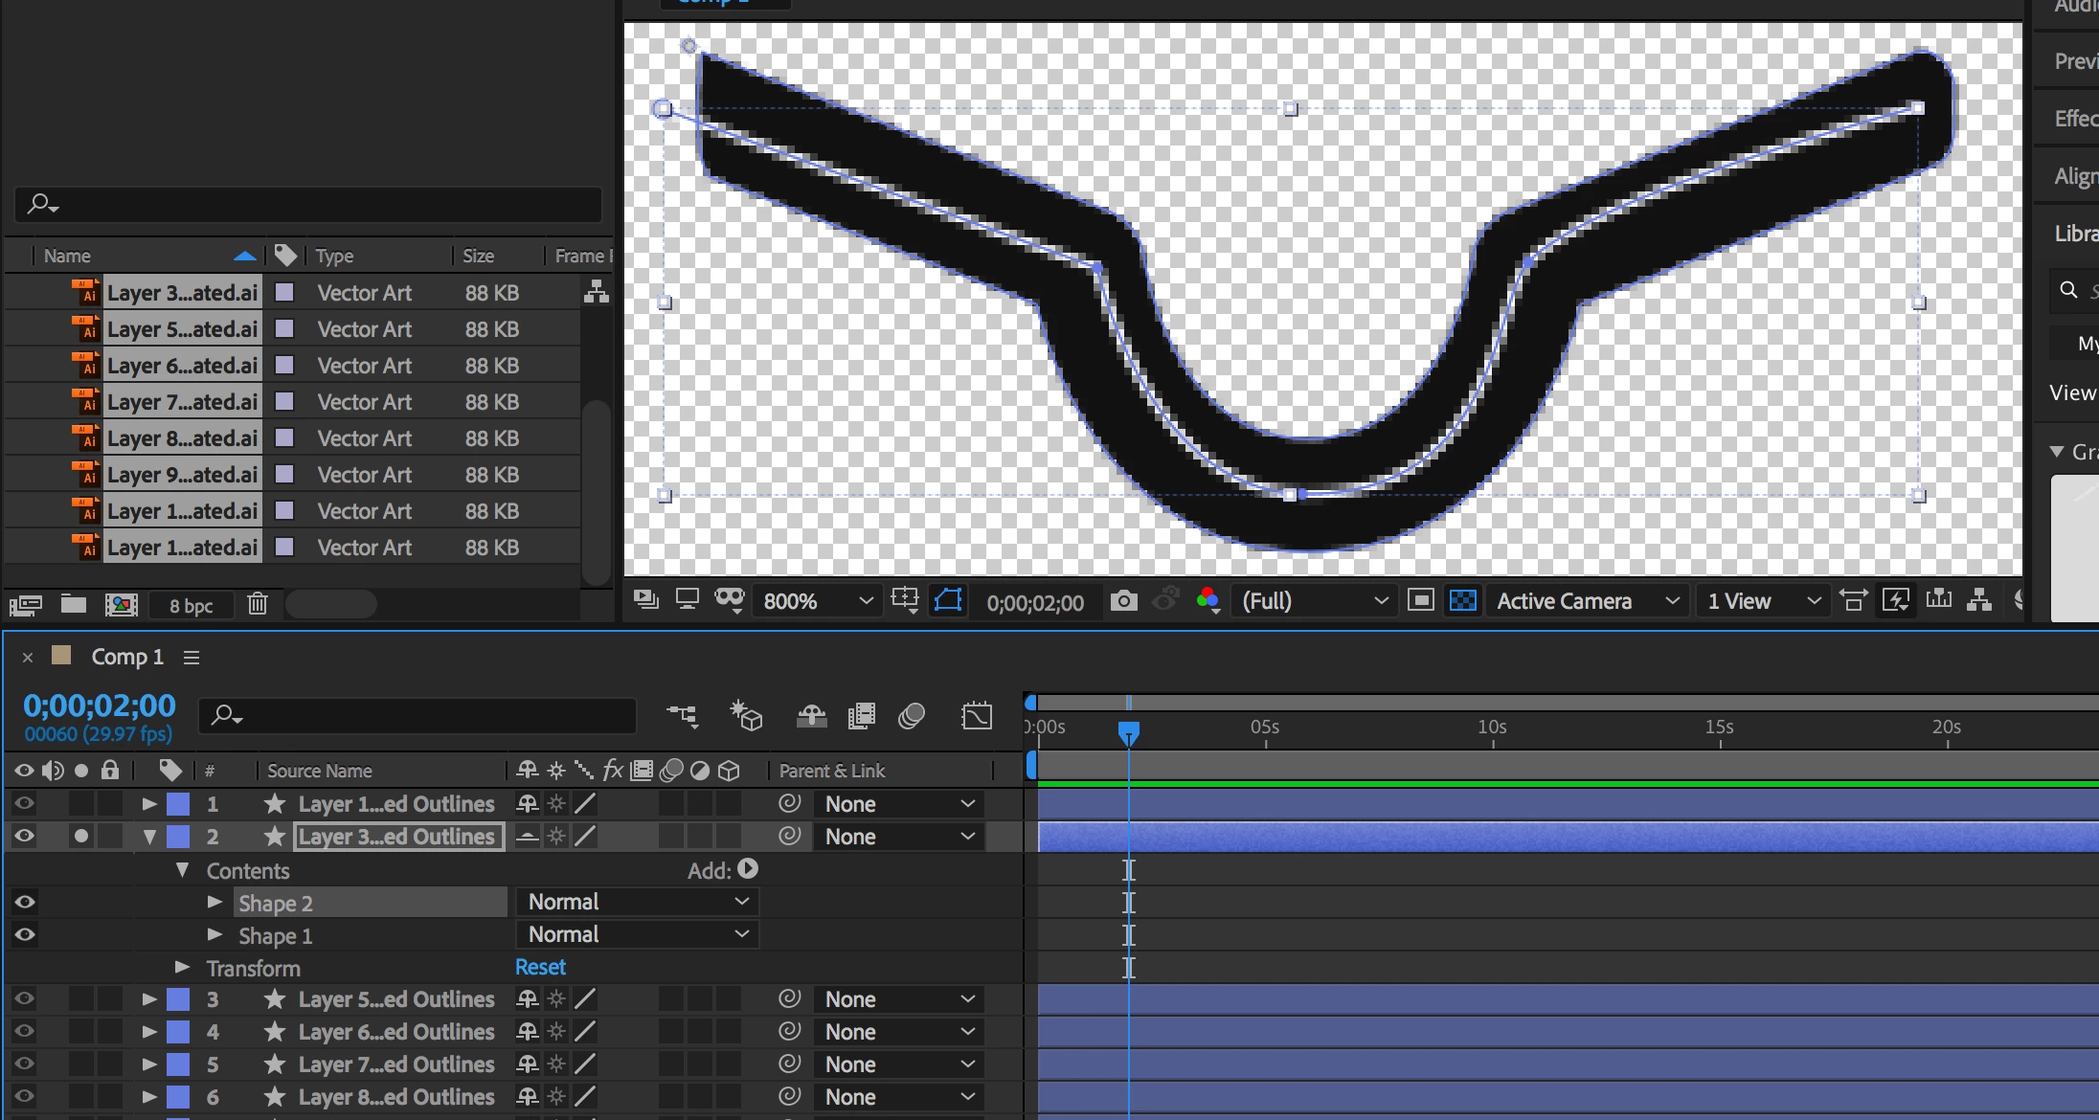Toggle transparency grid in the viewer

point(1462,601)
